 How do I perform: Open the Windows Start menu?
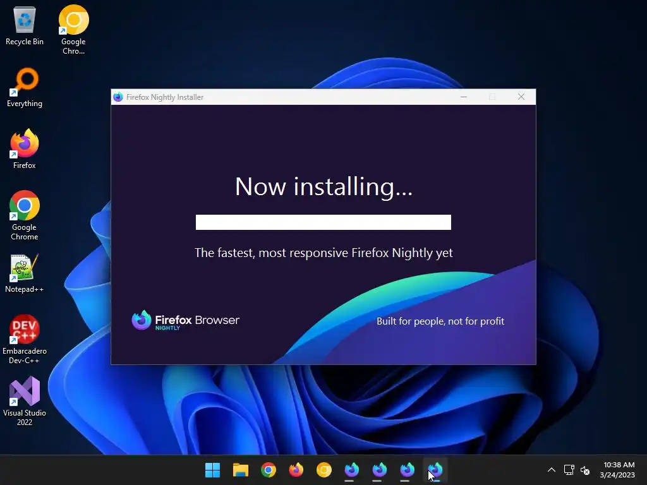pos(212,470)
